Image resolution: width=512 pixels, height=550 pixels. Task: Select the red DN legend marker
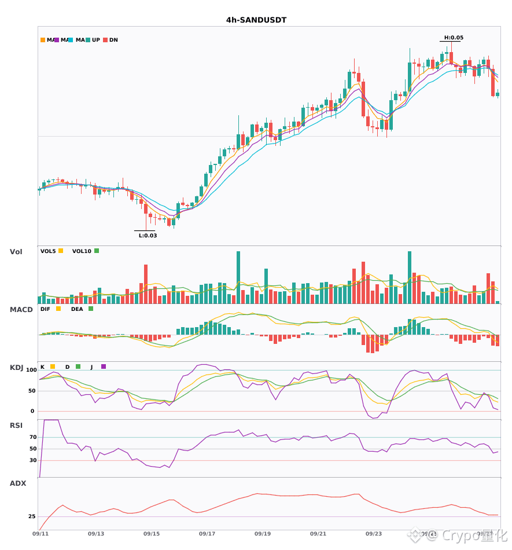click(105, 40)
